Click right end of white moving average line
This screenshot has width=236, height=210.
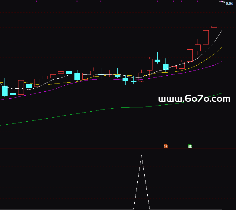pos(221,31)
